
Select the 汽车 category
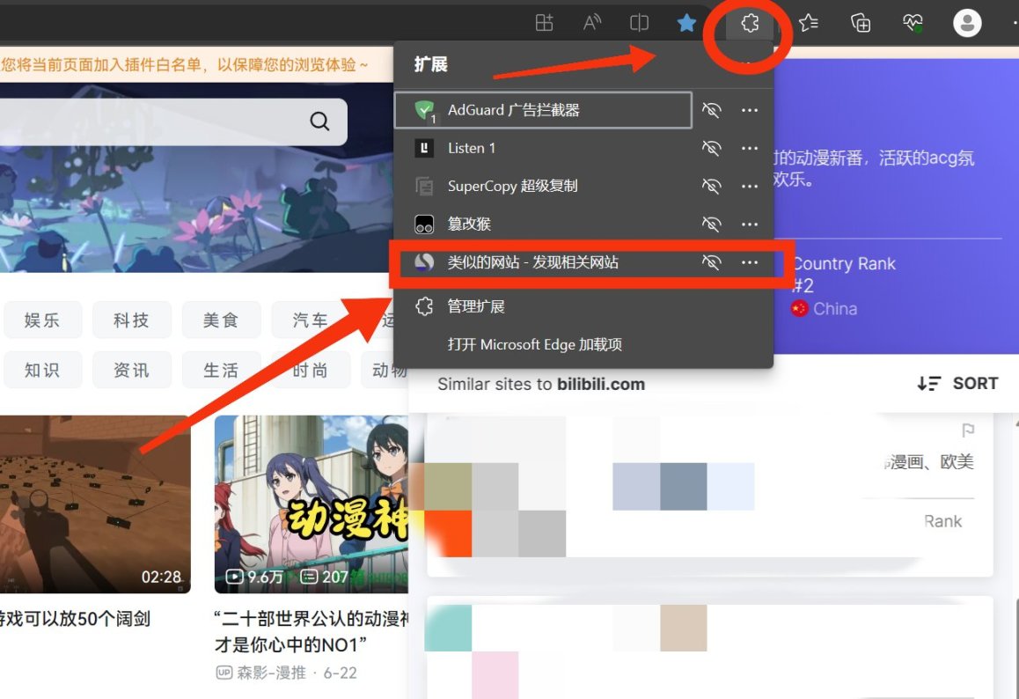coord(310,320)
